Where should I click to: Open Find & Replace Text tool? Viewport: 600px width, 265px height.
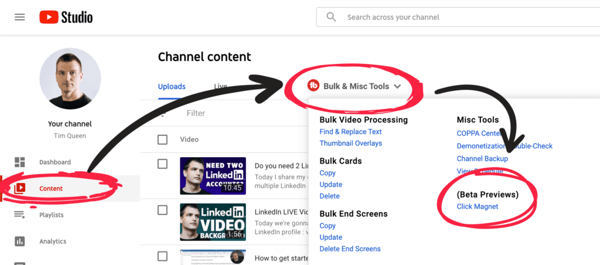click(x=350, y=132)
